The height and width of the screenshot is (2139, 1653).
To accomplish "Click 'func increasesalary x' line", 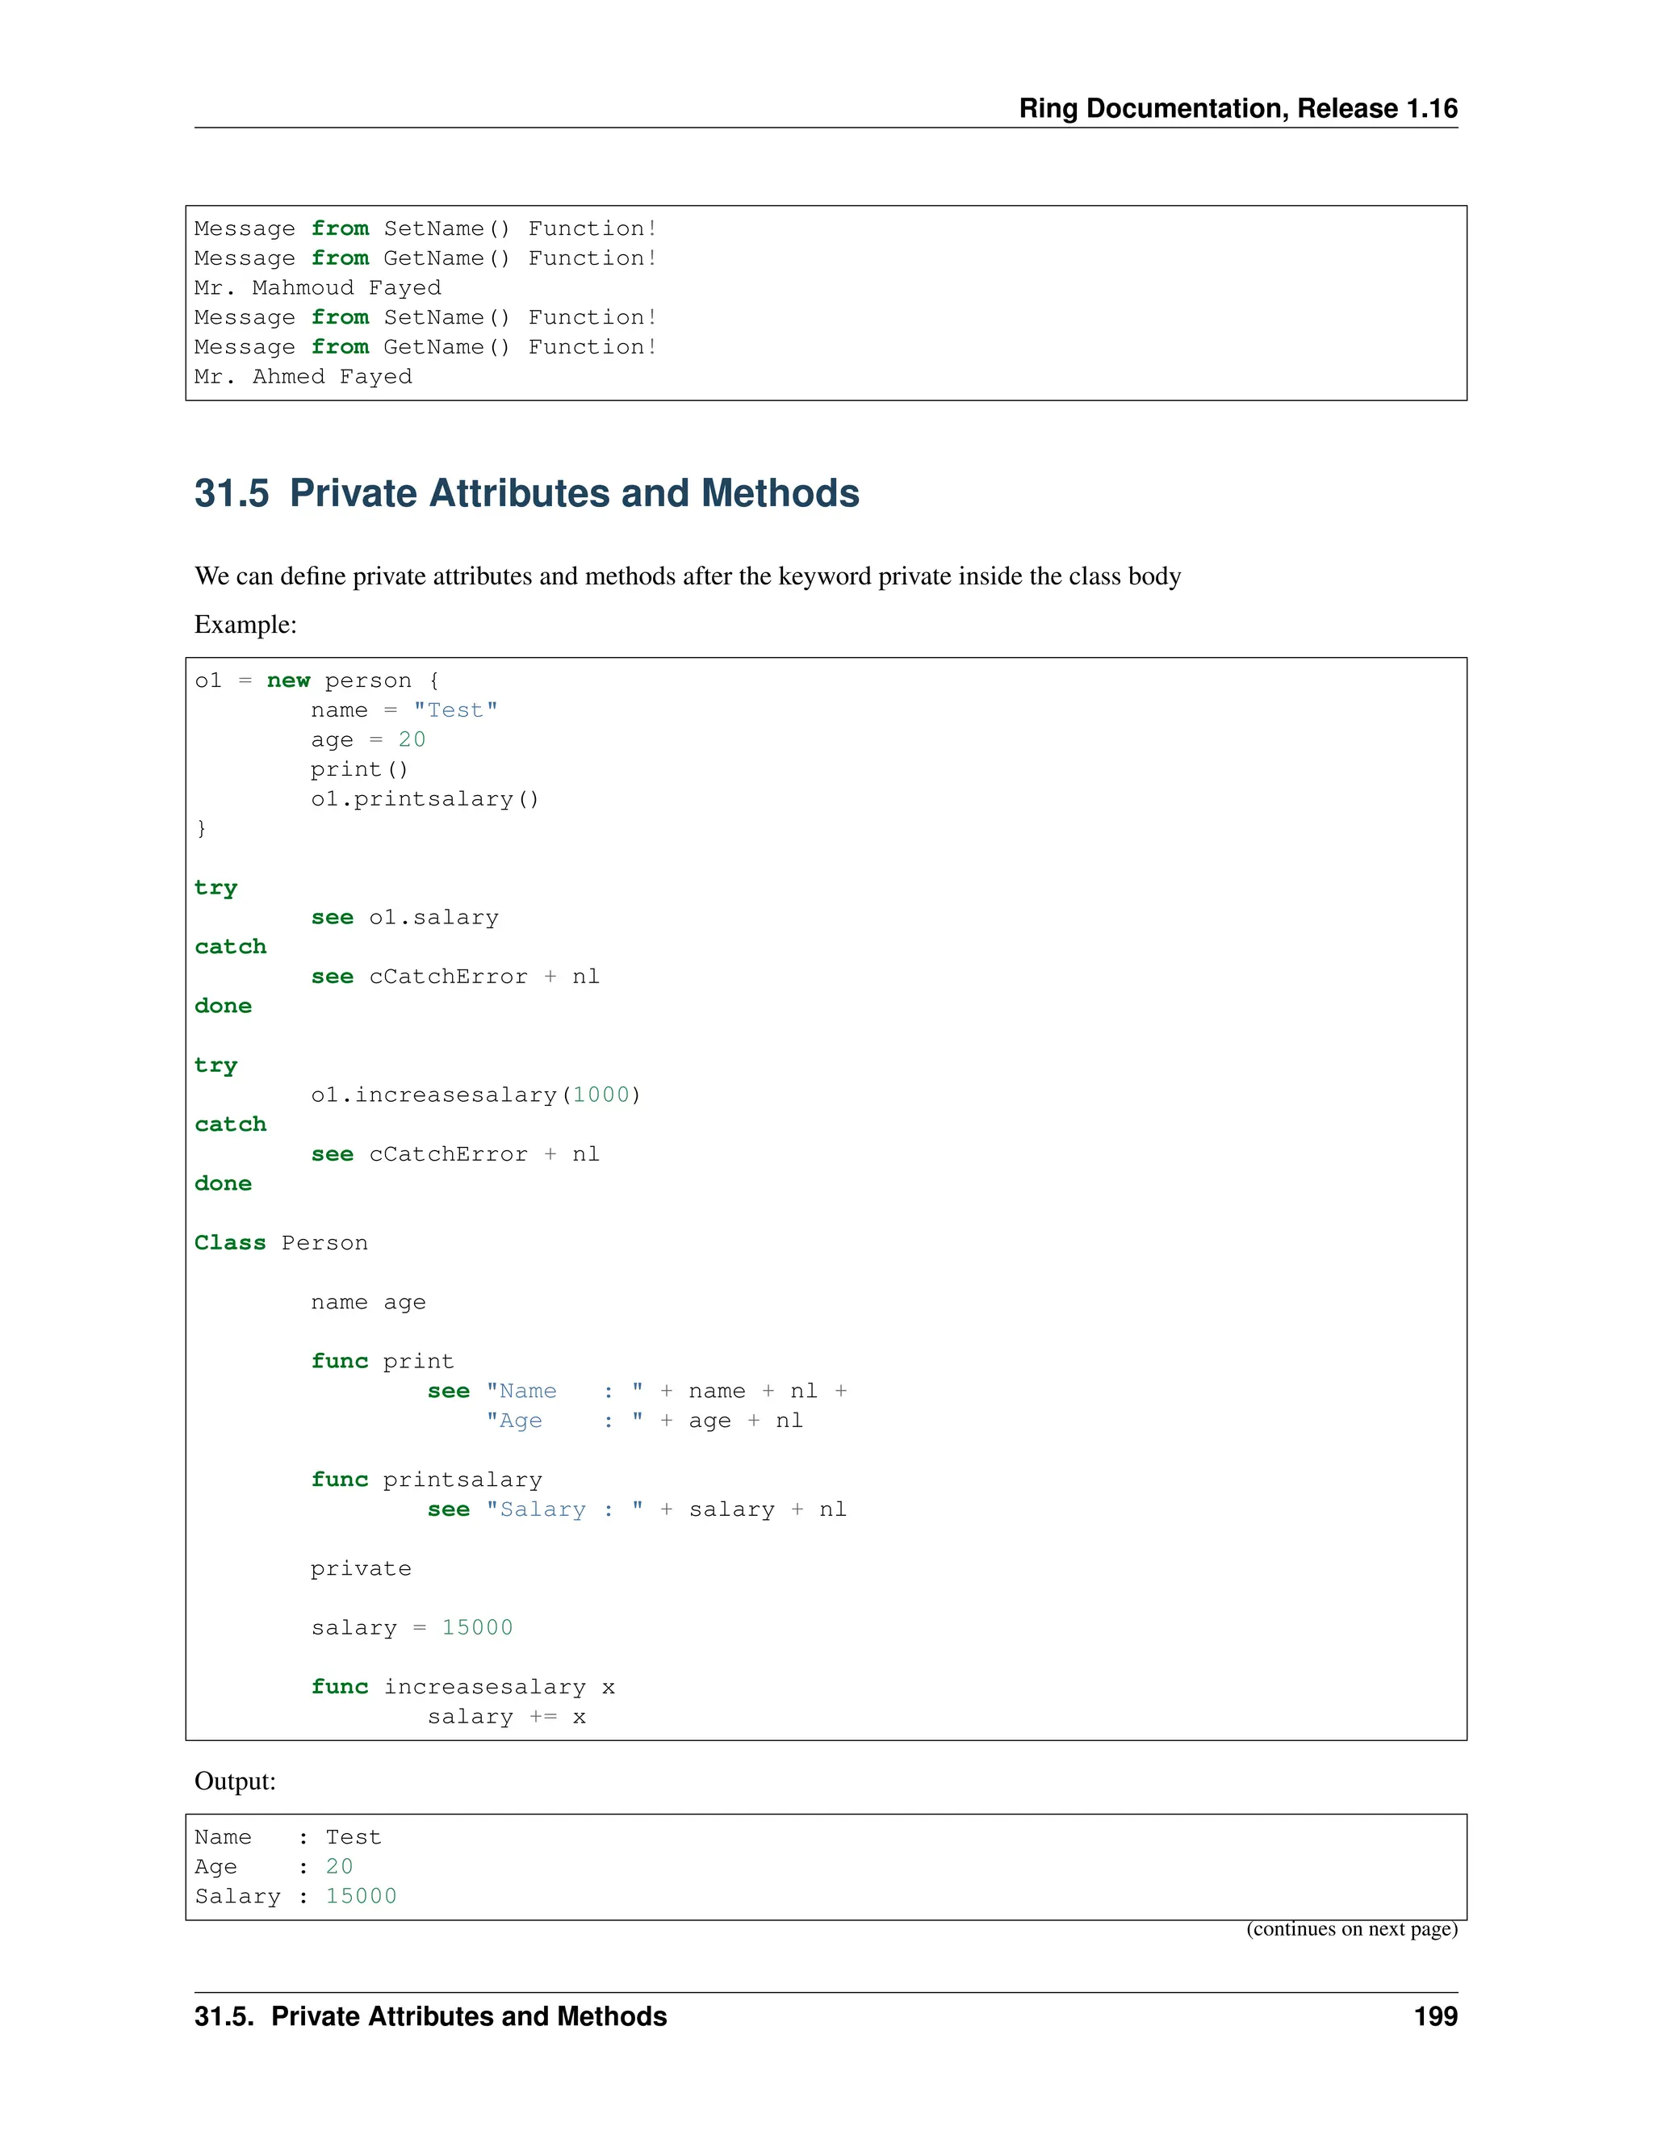I will tap(462, 1686).
